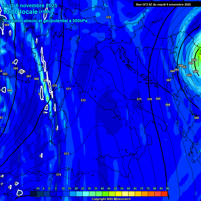Select the yellow swatch between legend values 50 and 55
The width and height of the screenshot is (201, 201).
click(119, 194)
